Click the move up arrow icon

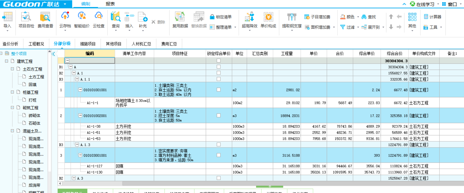tap(391, 17)
